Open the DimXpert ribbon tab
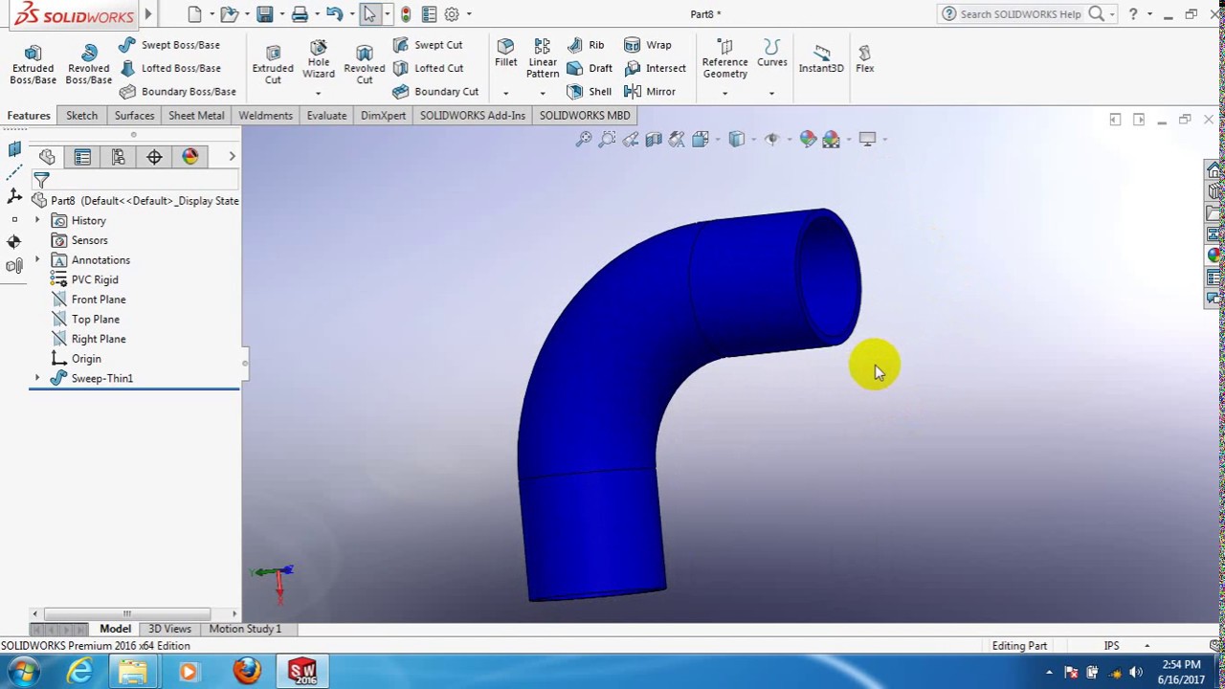This screenshot has width=1225, height=689. tap(383, 116)
